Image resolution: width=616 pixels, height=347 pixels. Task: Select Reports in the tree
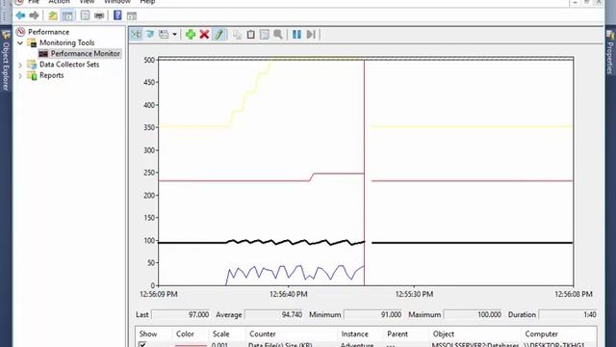click(51, 75)
